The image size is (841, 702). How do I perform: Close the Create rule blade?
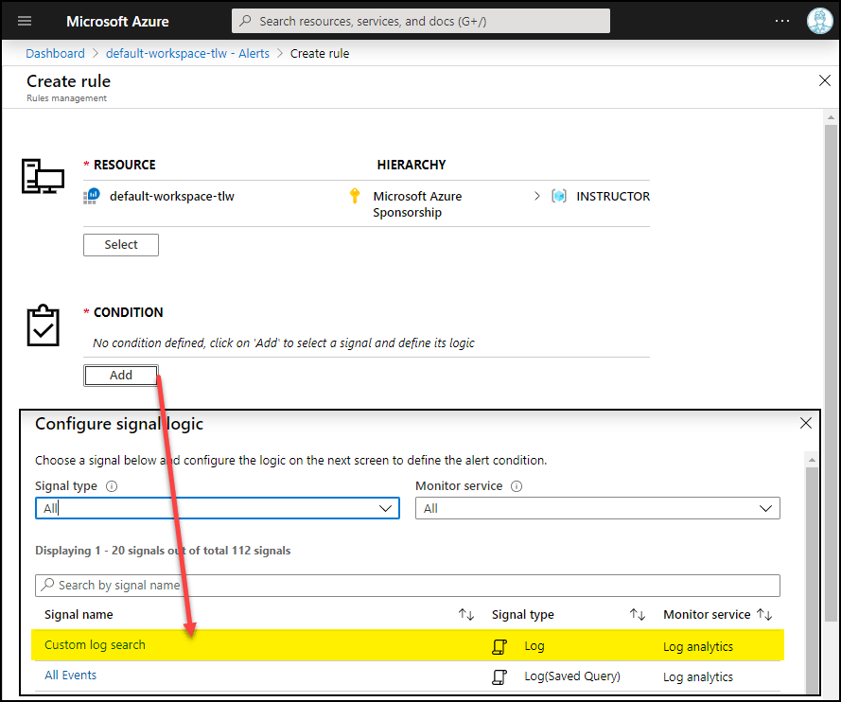click(x=824, y=81)
